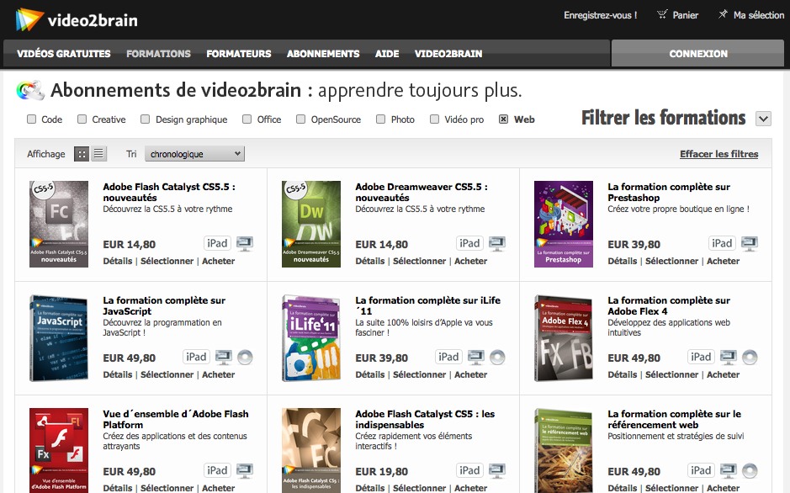Viewport: 790px width, 493px height.
Task: Open the Tri chronologique dropdown
Action: click(x=194, y=154)
